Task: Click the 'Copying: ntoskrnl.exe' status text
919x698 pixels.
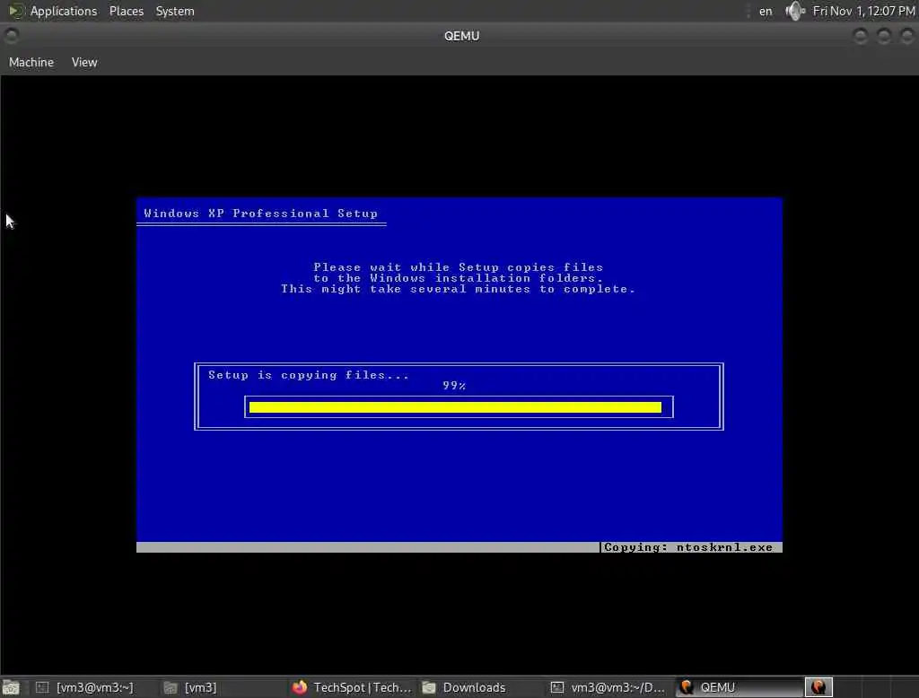Action: [x=688, y=547]
